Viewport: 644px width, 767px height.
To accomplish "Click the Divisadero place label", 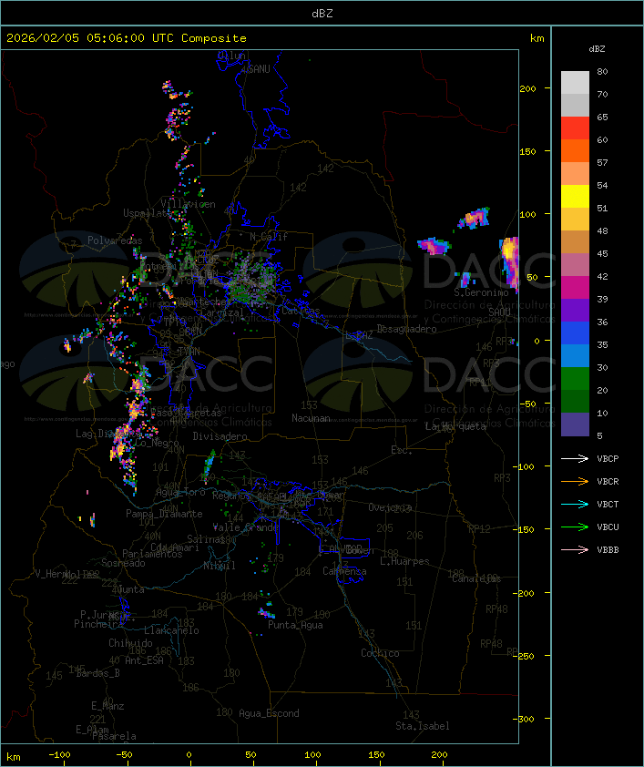I will (x=220, y=436).
